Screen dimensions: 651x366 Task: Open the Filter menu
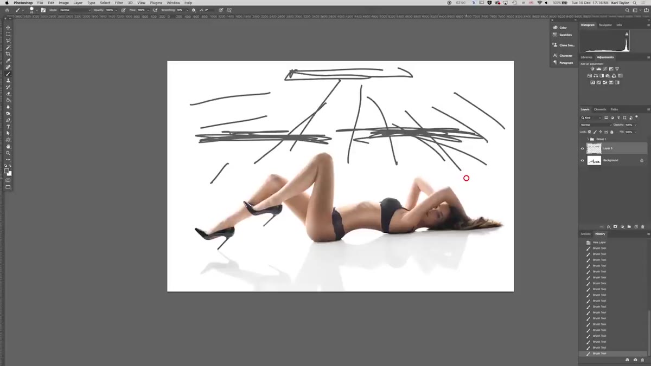(x=119, y=3)
